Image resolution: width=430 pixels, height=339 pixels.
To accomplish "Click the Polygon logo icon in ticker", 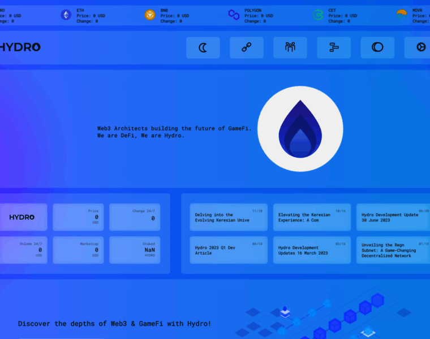I will 234,15.
